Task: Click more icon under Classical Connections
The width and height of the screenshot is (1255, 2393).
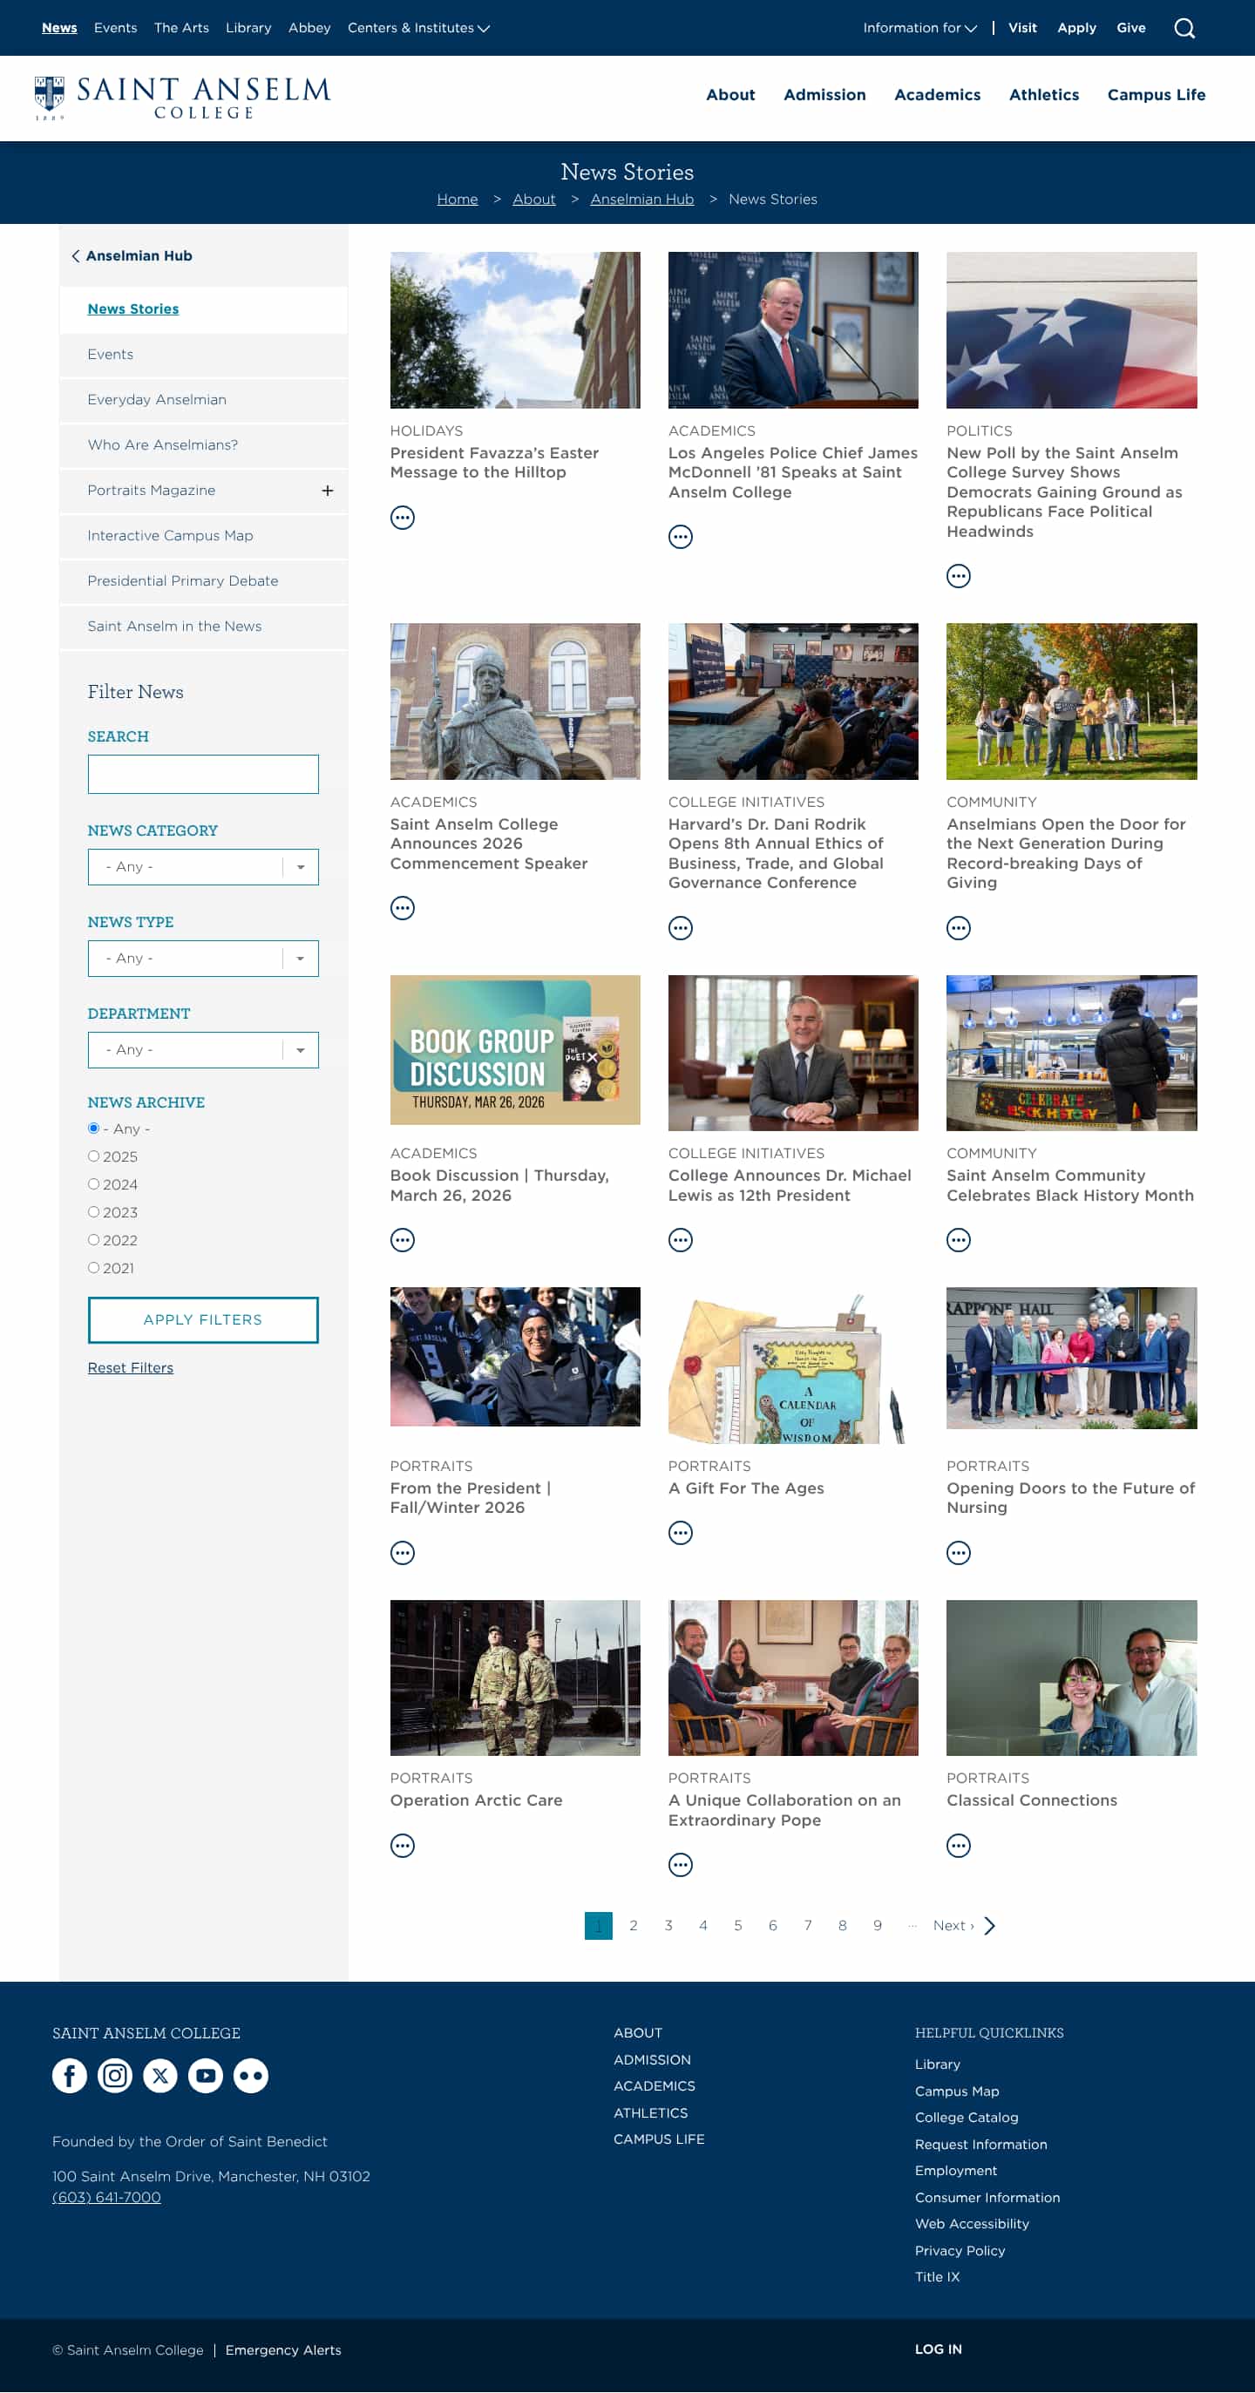Action: click(x=959, y=1846)
